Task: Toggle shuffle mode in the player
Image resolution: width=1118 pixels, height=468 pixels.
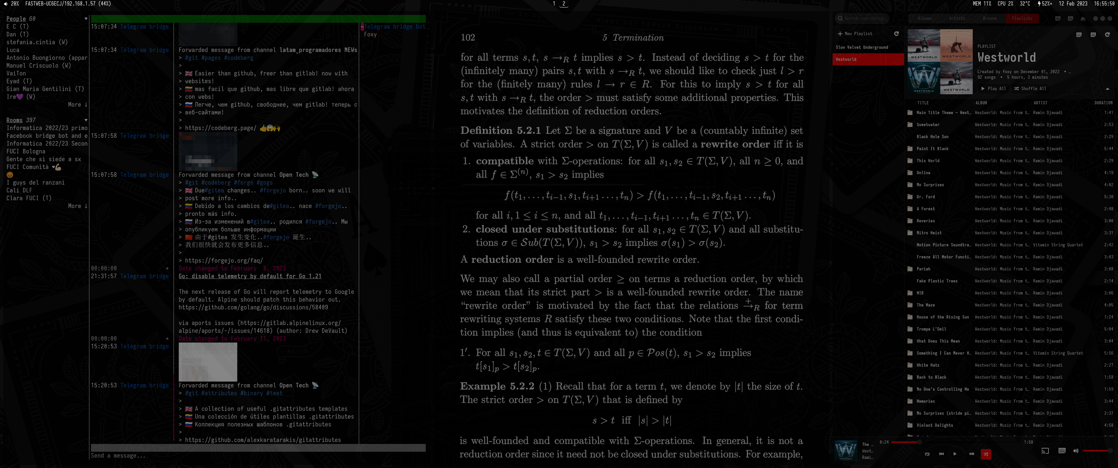Action: tap(986, 454)
